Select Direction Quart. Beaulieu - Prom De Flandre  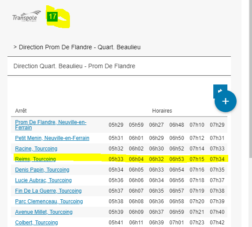[119, 66]
